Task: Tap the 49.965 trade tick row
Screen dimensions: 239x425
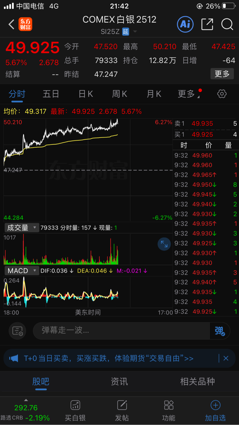Action: 206,175
